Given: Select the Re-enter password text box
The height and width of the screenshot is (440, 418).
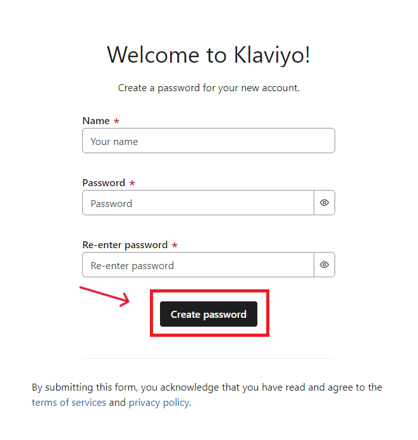Looking at the screenshot, I should 198,265.
